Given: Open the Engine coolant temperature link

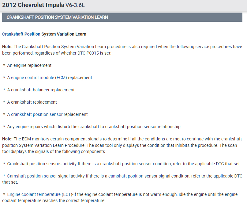Looking at the screenshot, I should tap(34, 194).
